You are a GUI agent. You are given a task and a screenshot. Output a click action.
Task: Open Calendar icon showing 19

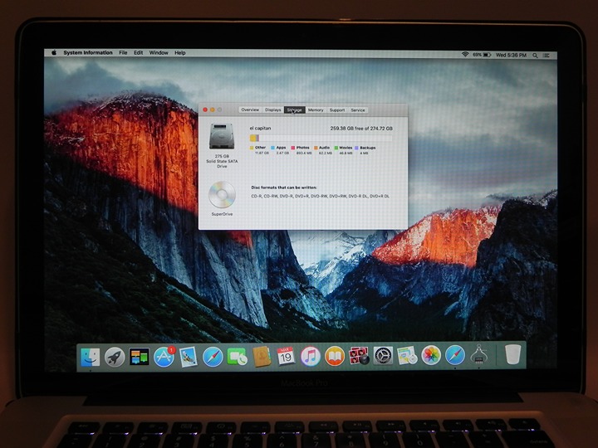coord(286,357)
